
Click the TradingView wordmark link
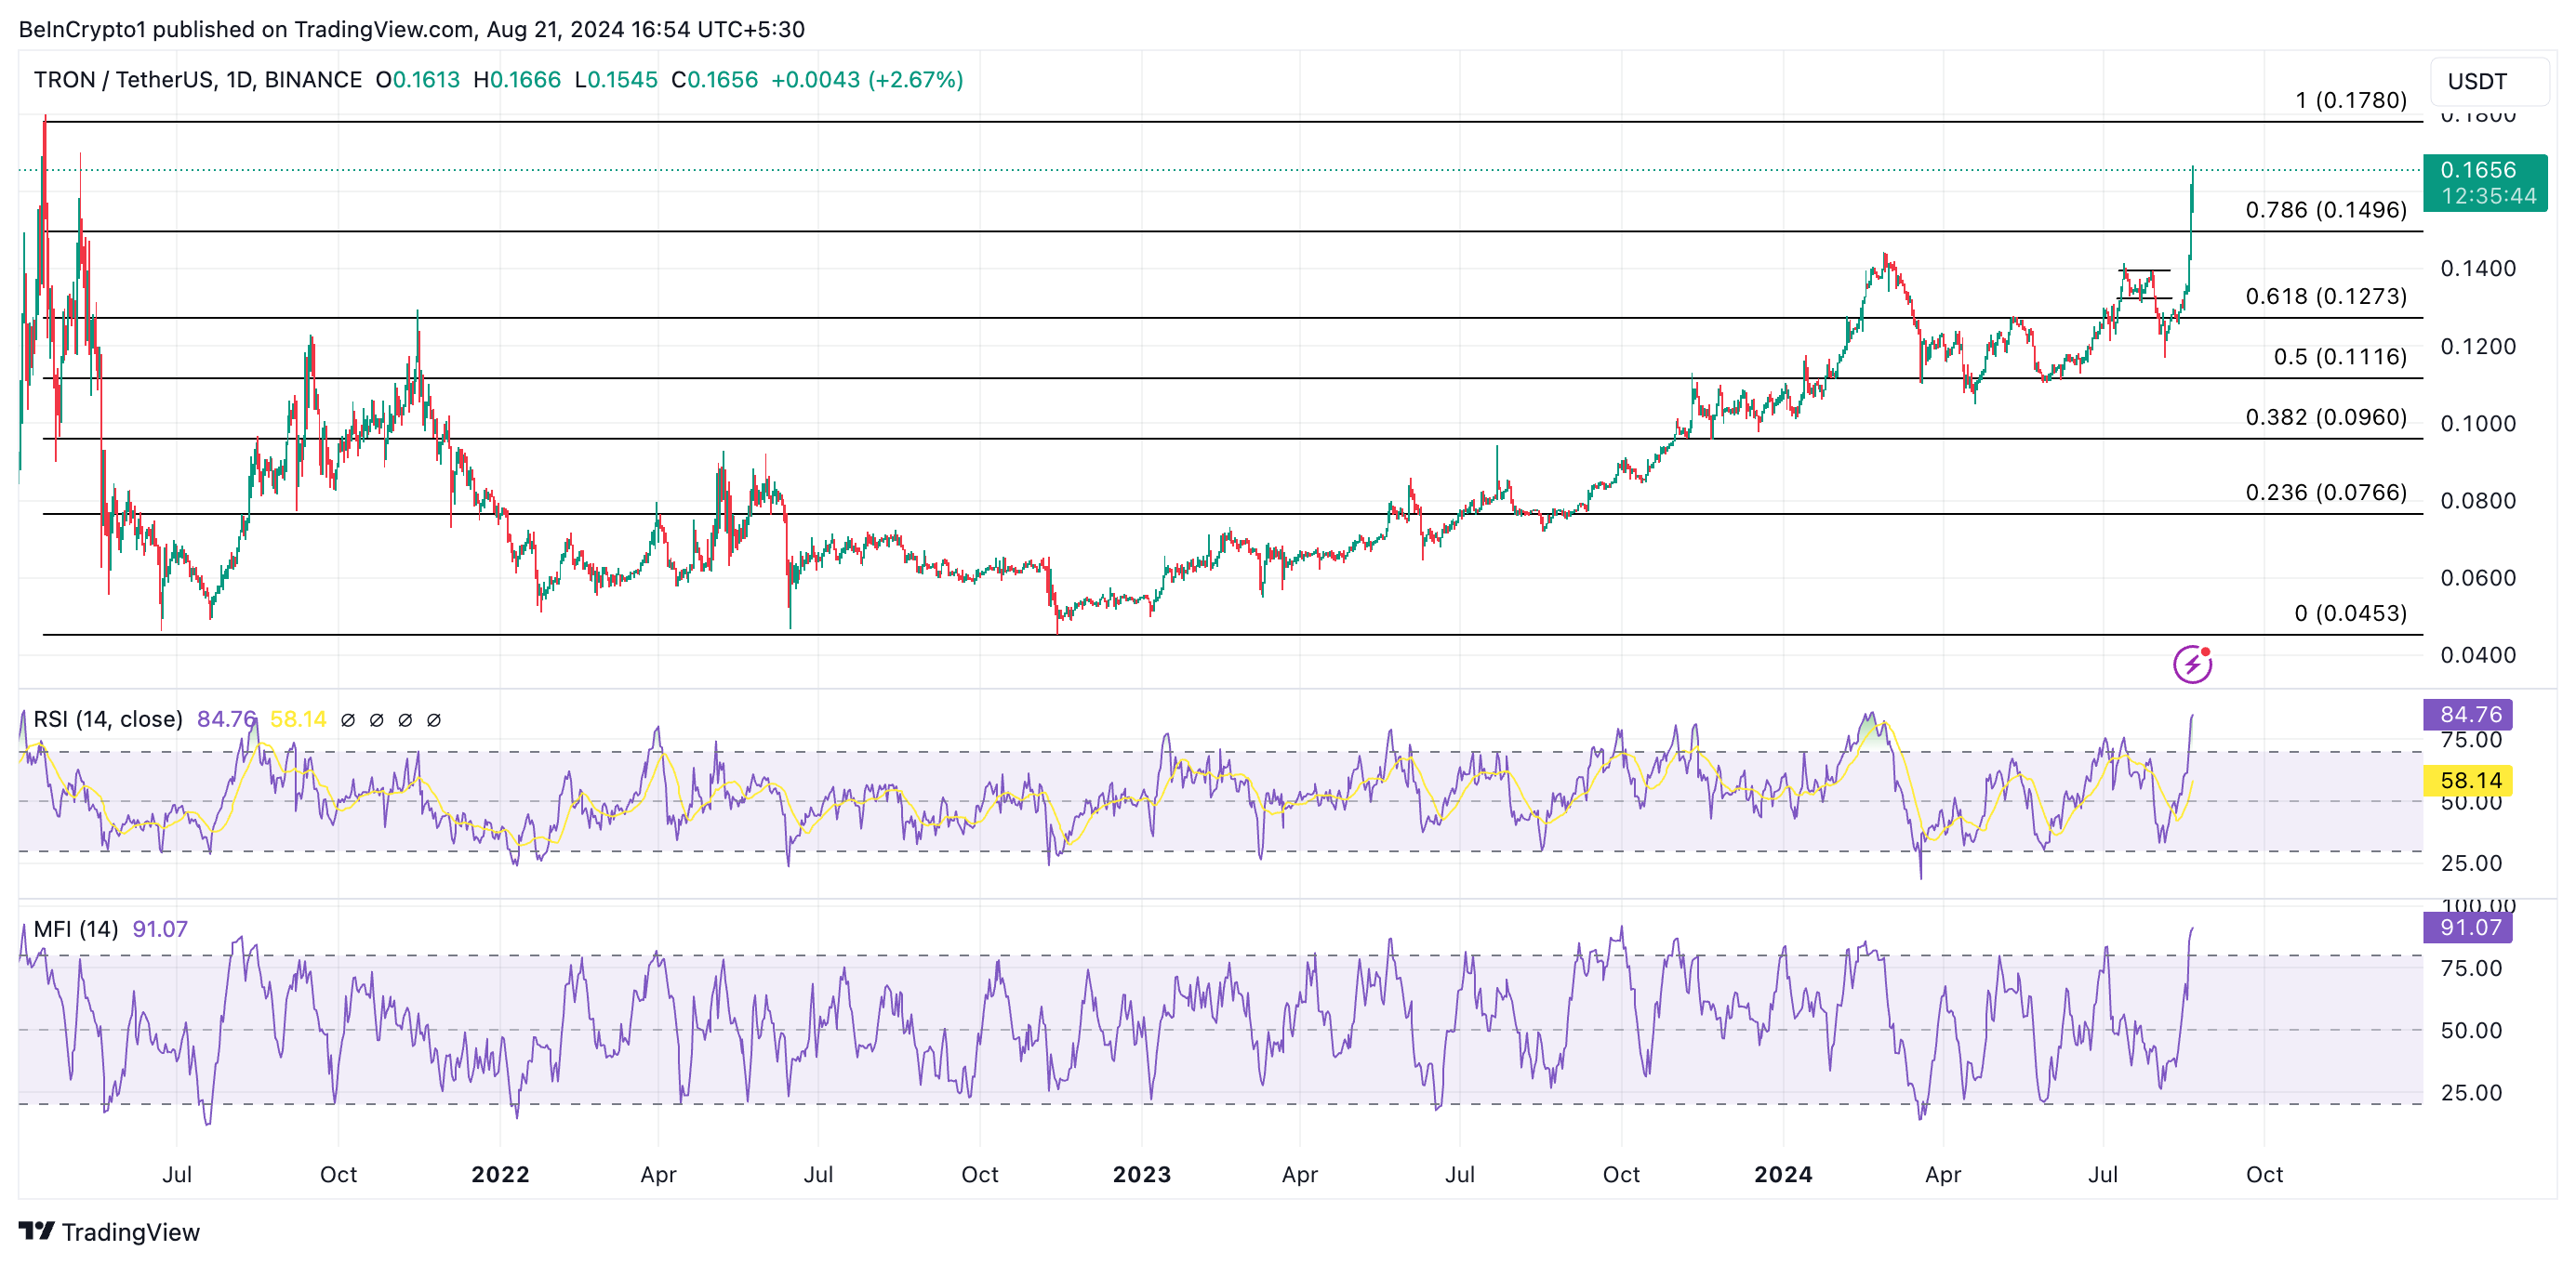tap(130, 1232)
